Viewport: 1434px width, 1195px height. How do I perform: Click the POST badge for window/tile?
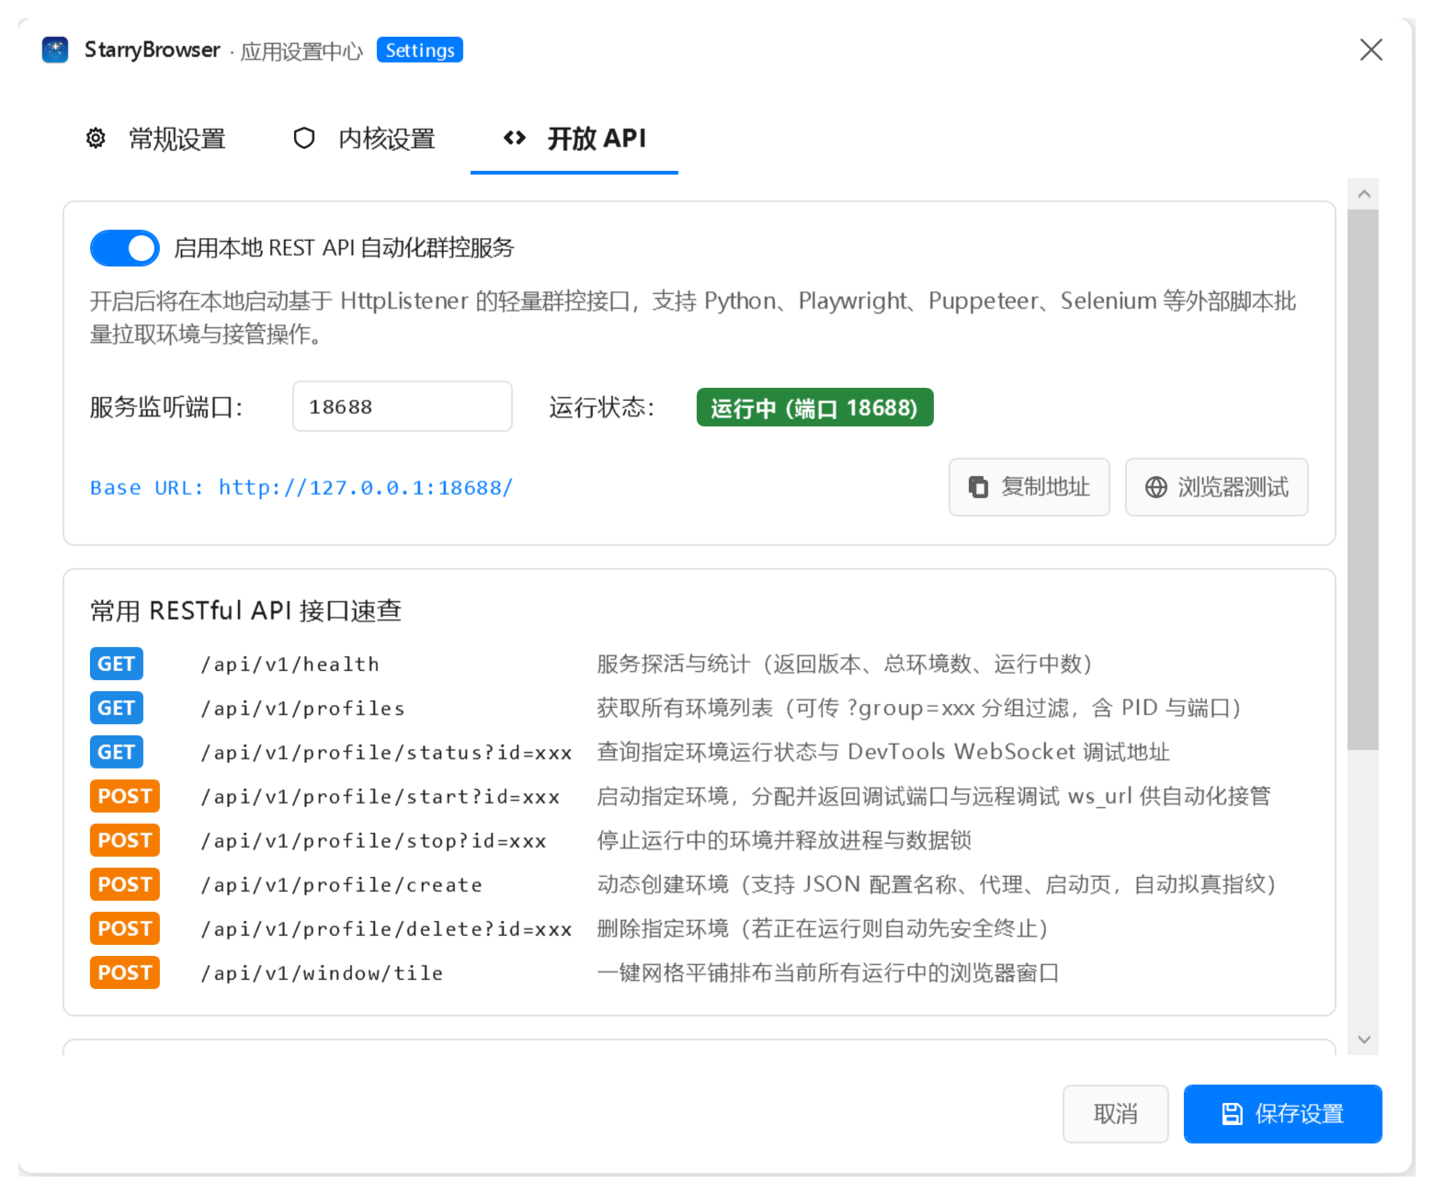point(125,973)
